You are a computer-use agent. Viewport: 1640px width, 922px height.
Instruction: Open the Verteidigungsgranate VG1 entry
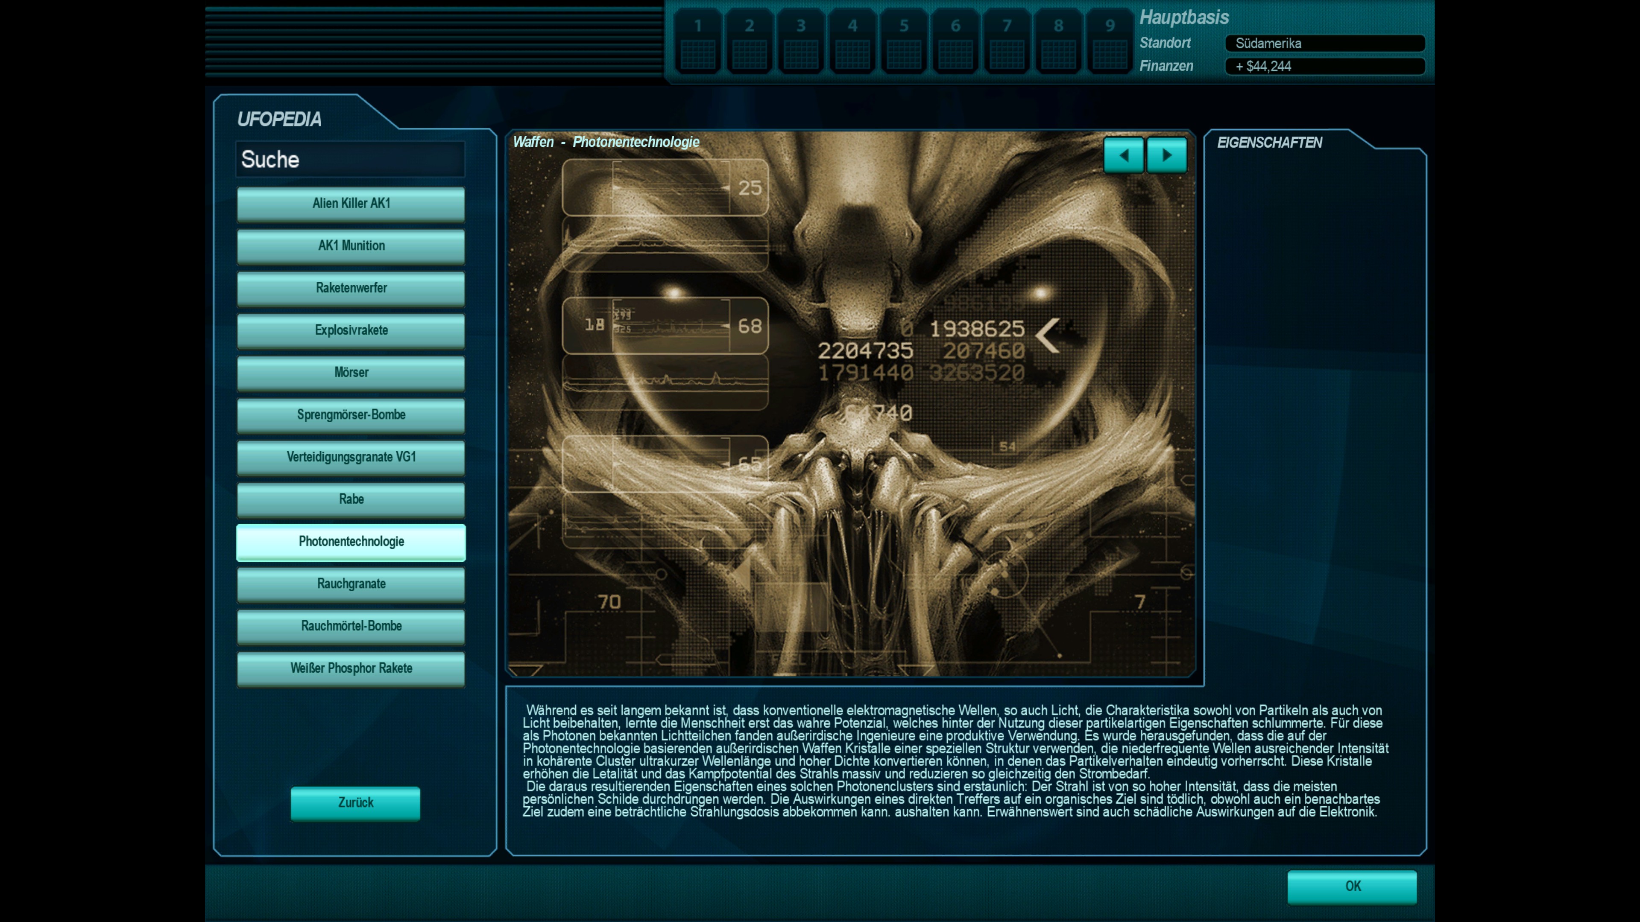pos(351,457)
